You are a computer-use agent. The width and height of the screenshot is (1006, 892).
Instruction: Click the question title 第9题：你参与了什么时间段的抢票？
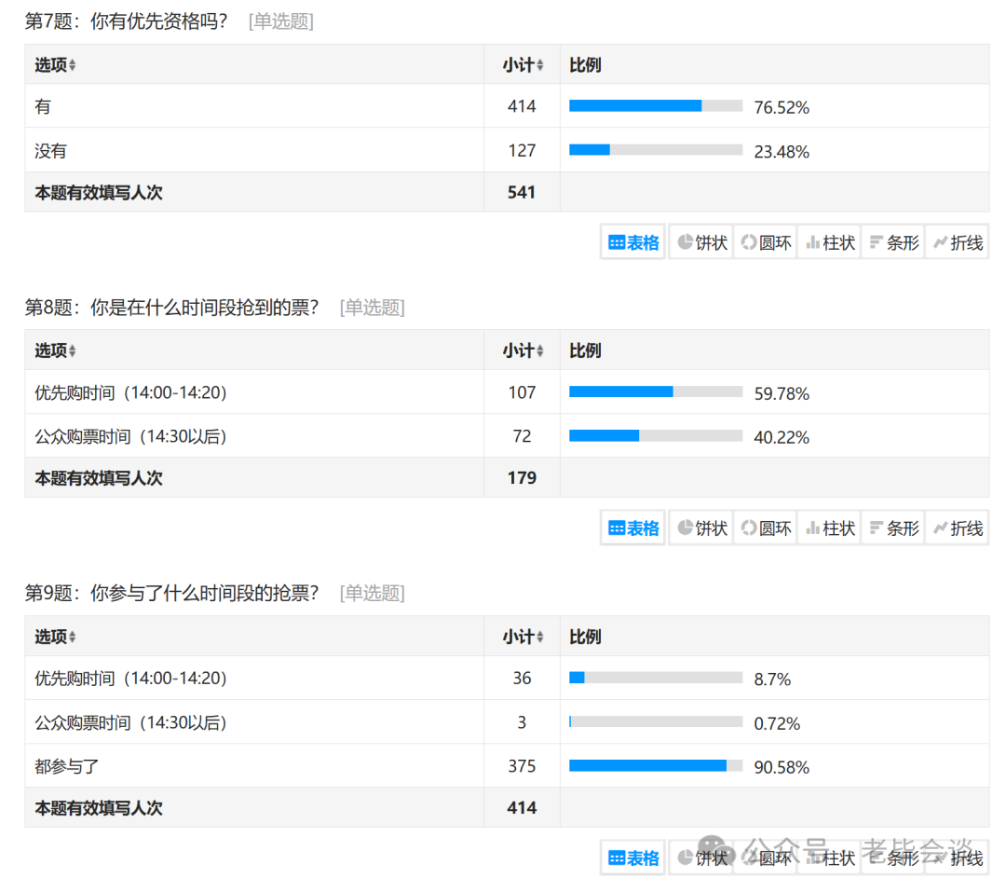tap(172, 593)
